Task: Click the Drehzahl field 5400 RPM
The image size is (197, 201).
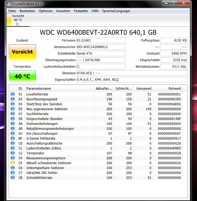Action: coord(174,53)
